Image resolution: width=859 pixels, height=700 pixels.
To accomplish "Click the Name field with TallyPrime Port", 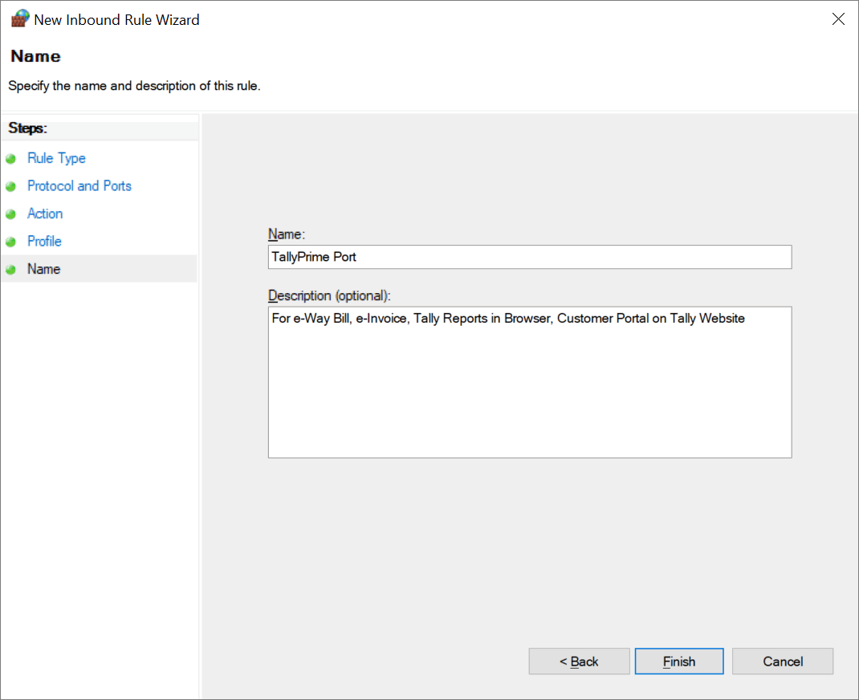I will 530,257.
